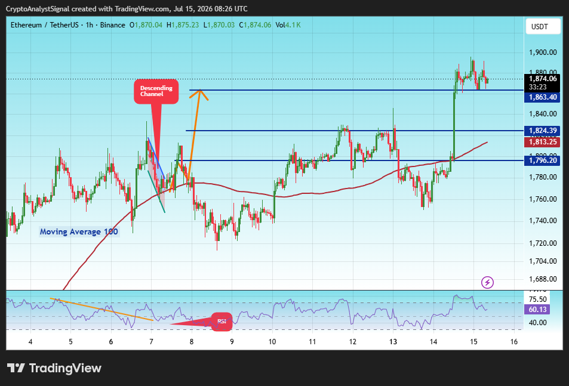
Task: Click the Moving Average 100 text label
Action: click(79, 231)
